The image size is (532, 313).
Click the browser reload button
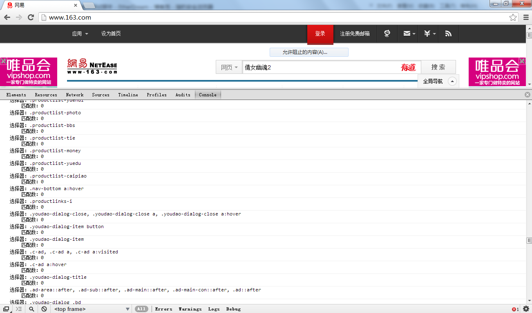point(31,17)
